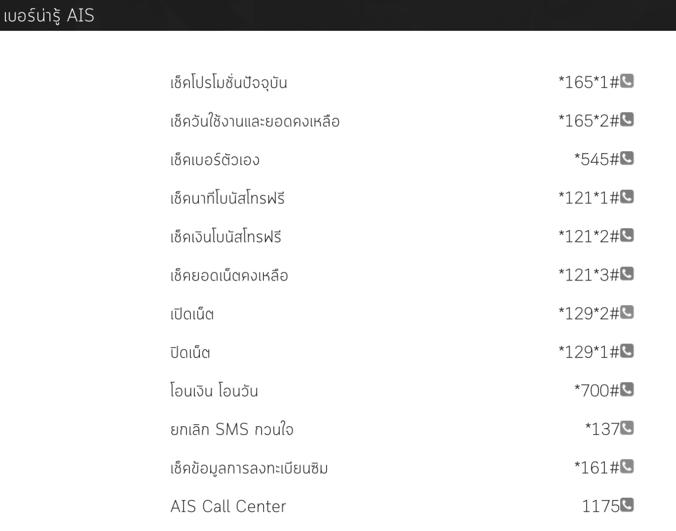Click the 1175 phone number text

[600, 506]
